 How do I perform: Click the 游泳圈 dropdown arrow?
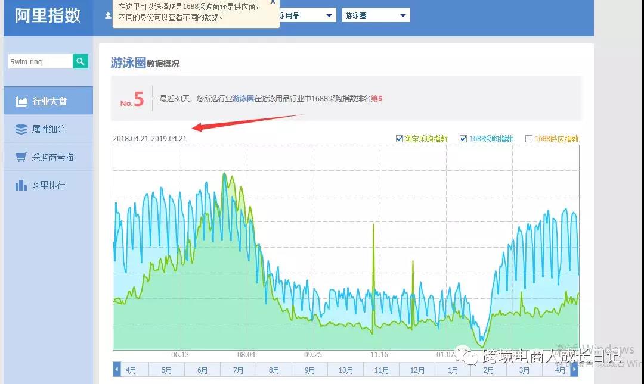tap(402, 15)
